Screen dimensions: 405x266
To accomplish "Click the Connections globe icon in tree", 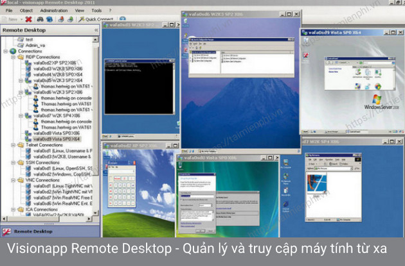I will coord(13,51).
